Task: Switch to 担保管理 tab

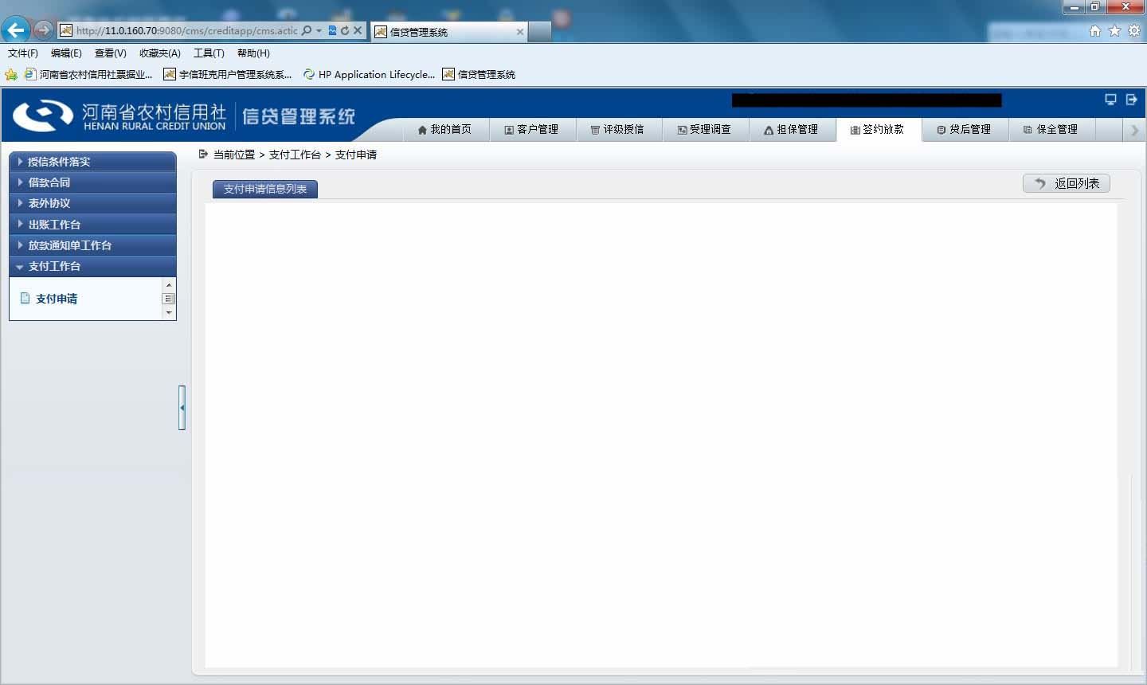Action: (x=793, y=130)
